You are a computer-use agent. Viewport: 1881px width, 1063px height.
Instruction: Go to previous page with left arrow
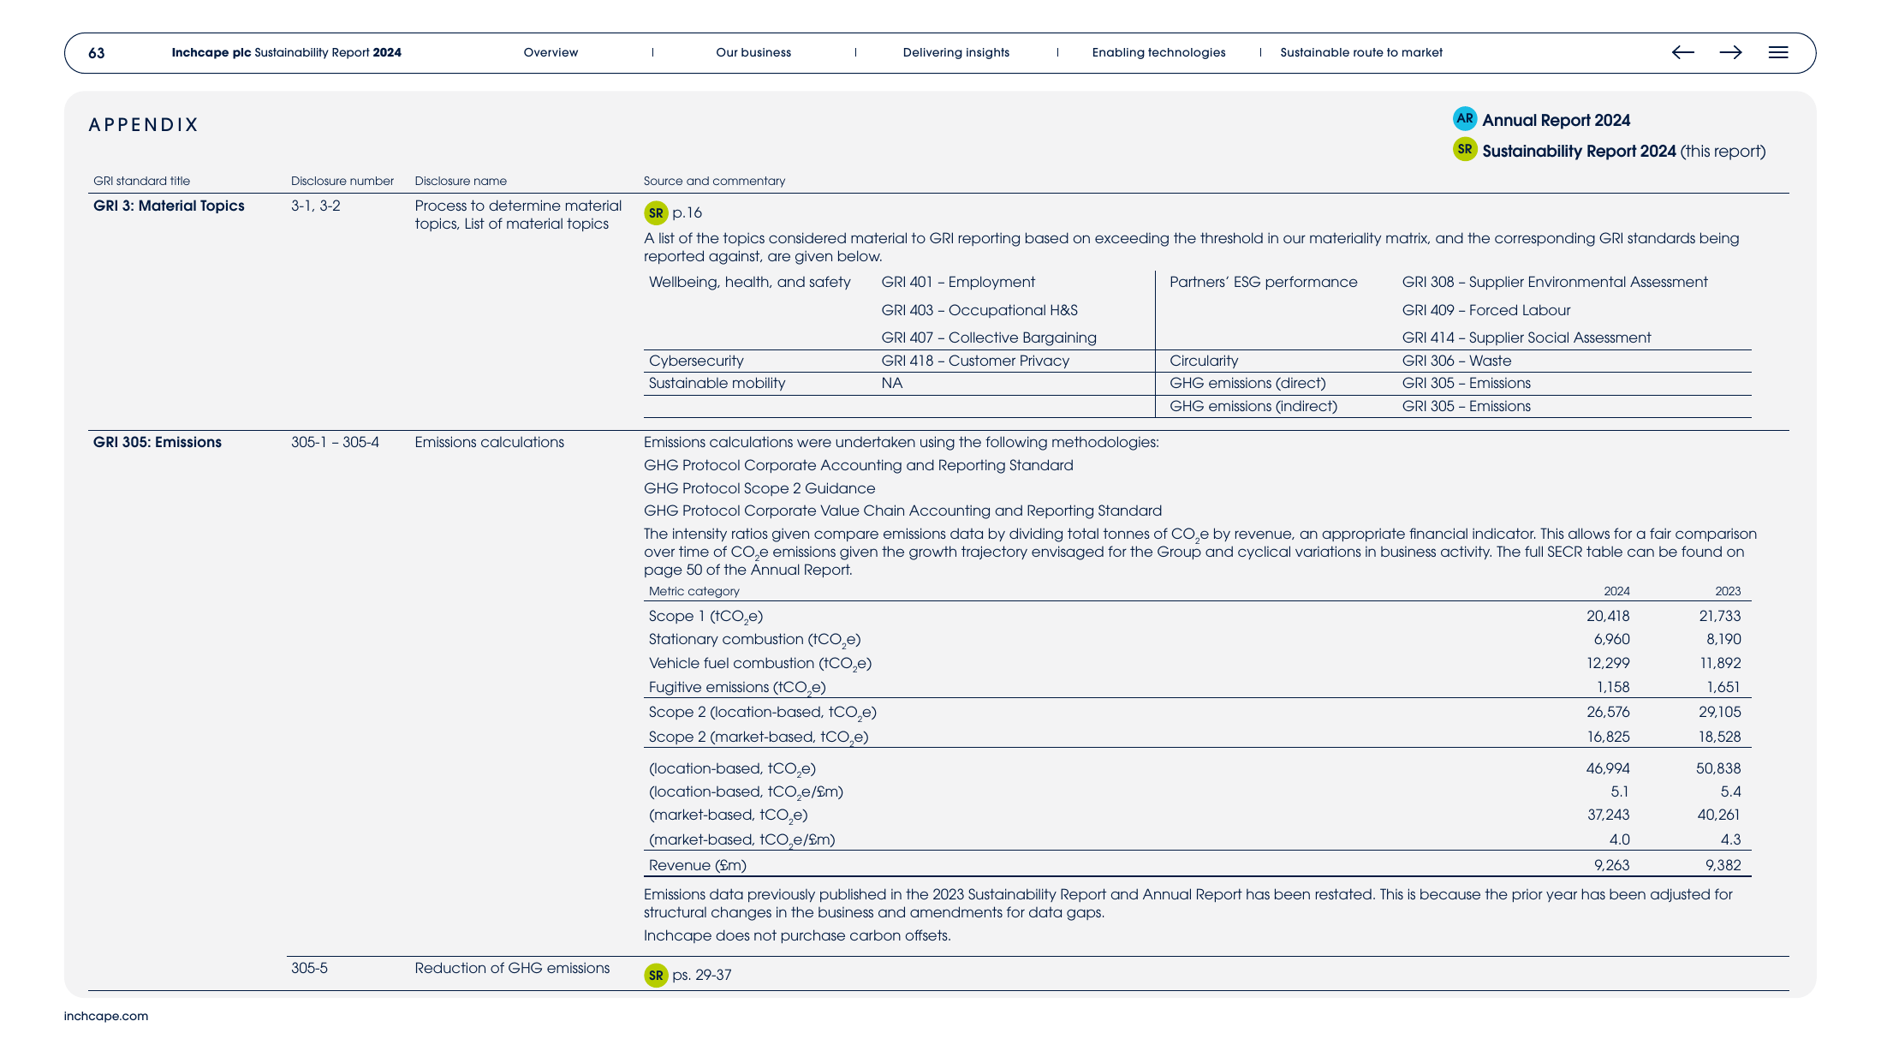(x=1682, y=52)
